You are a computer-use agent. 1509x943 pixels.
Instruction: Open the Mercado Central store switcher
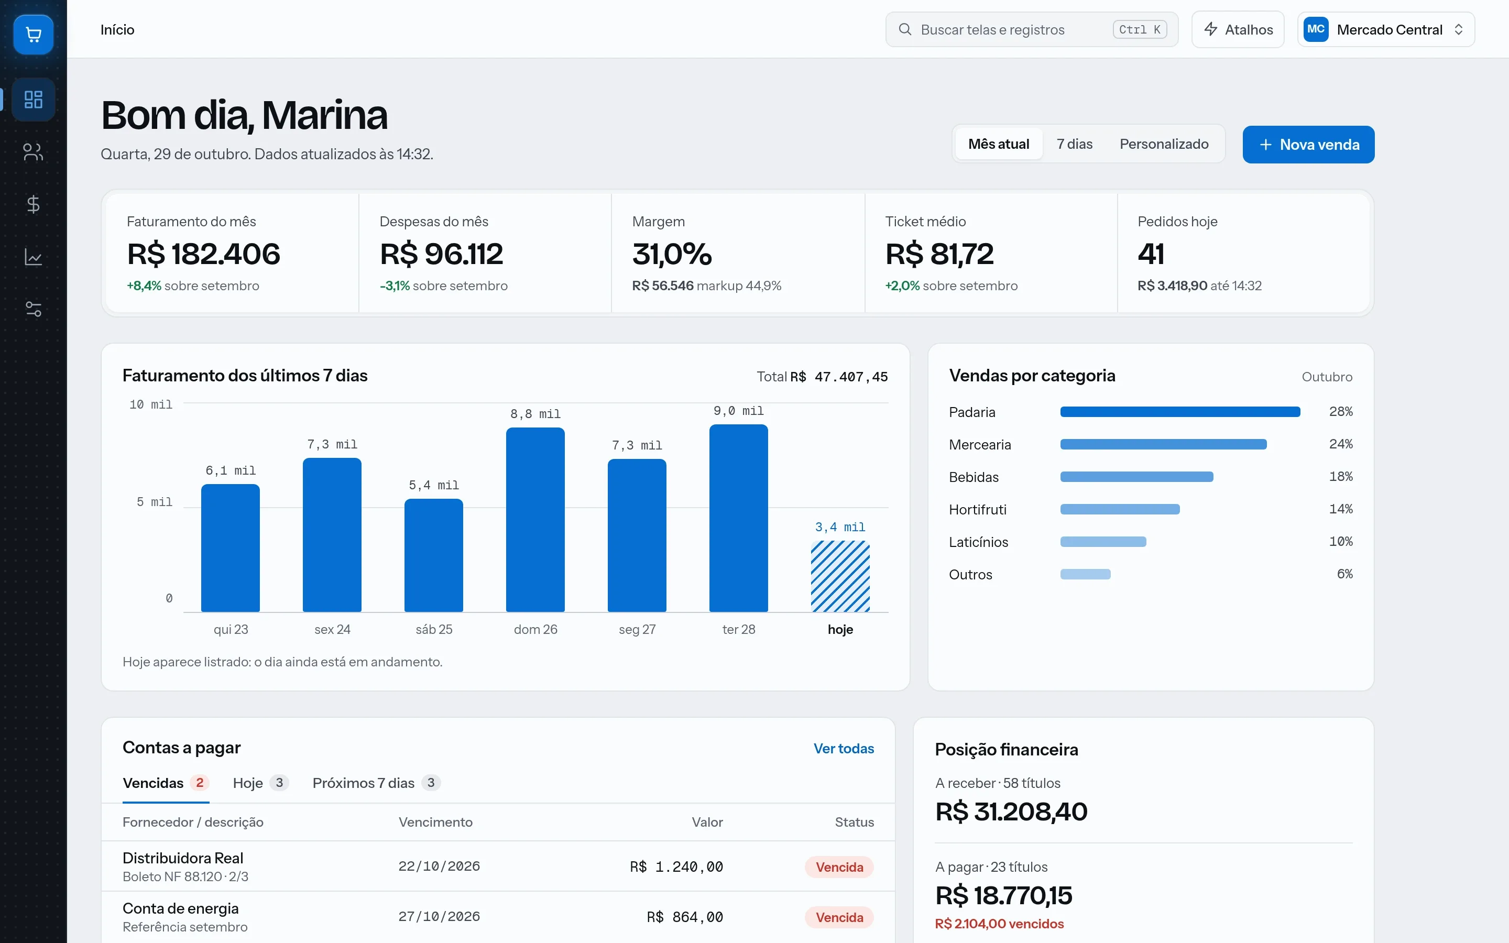(x=1385, y=29)
